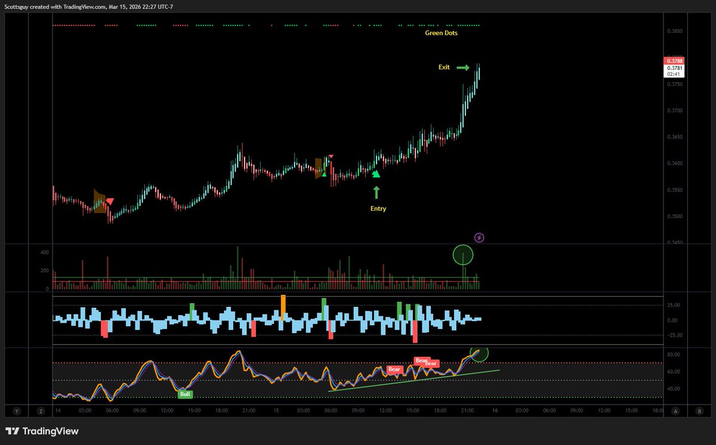Click the red 0.3788 price label

(x=675, y=60)
